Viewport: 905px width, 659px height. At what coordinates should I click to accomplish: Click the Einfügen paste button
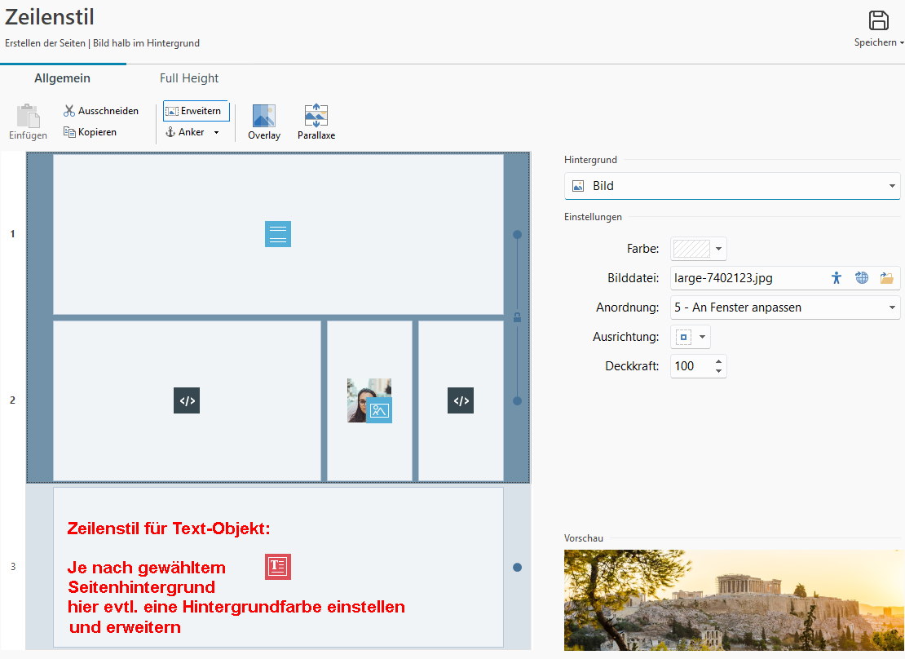click(x=28, y=122)
